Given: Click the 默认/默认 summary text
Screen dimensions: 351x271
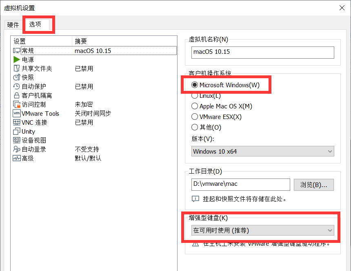Looking at the screenshot, I should (x=88, y=158).
